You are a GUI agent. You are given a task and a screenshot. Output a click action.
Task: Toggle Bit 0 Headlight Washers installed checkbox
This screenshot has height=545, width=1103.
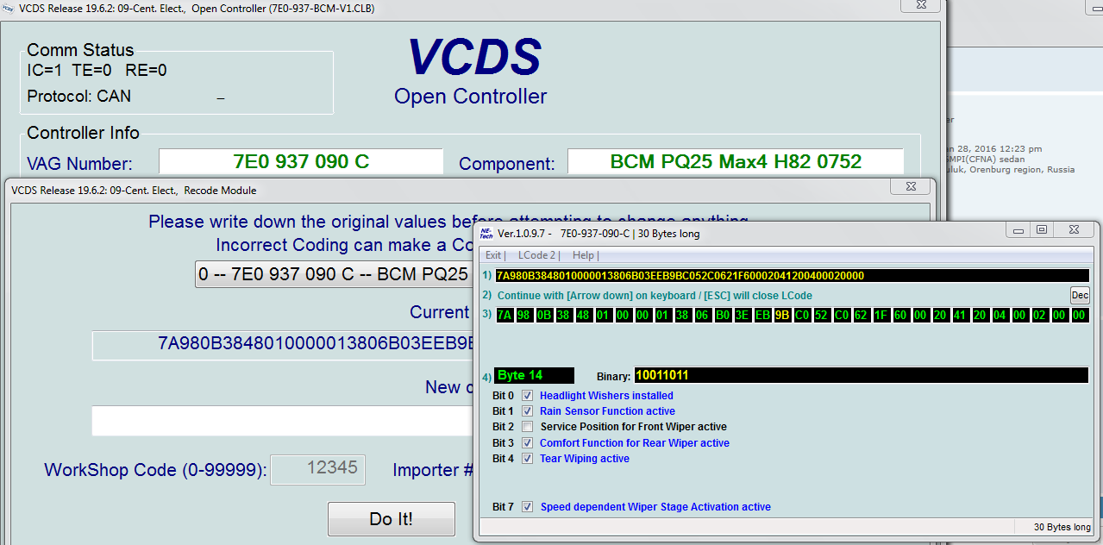click(528, 395)
